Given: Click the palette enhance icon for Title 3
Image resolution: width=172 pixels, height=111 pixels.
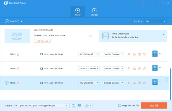Looking at the screenshot, I should click(144, 54).
